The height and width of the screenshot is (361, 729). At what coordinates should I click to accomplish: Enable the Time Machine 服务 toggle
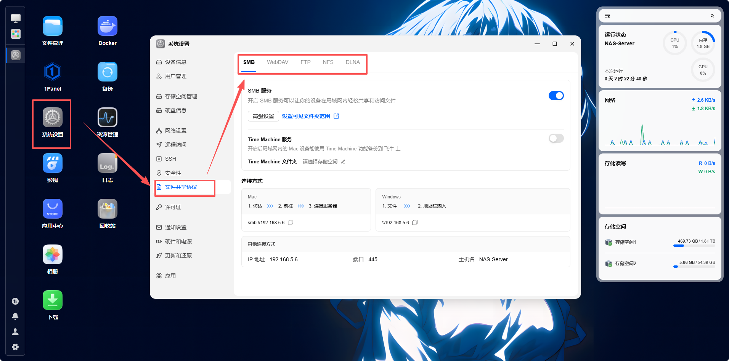pyautogui.click(x=556, y=138)
